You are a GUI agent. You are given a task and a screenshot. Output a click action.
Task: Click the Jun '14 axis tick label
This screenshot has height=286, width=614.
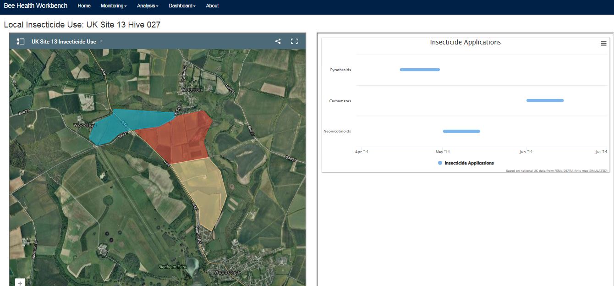tap(526, 152)
